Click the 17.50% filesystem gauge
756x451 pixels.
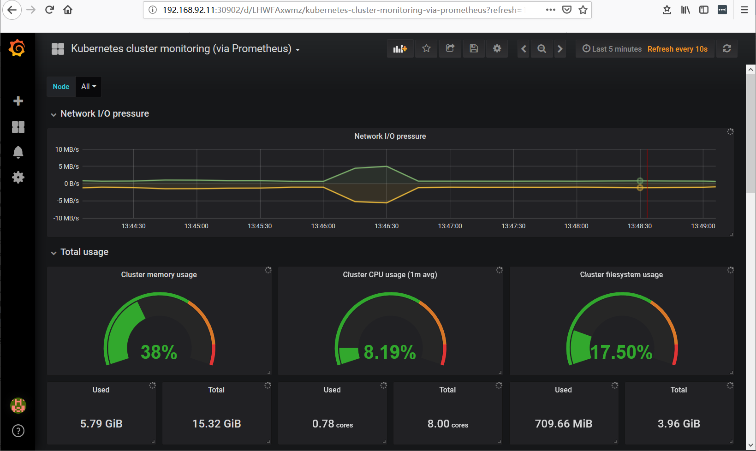click(622, 329)
